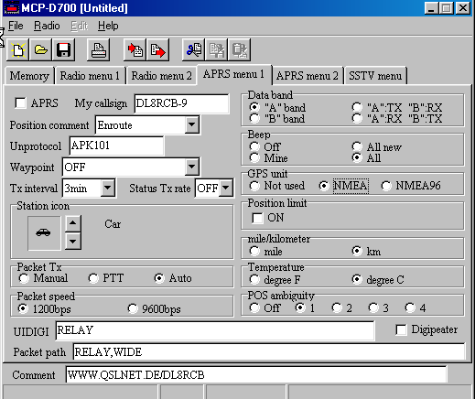475x399 pixels.
Task: Switch to Radio menu 2 tab
Action: click(161, 76)
